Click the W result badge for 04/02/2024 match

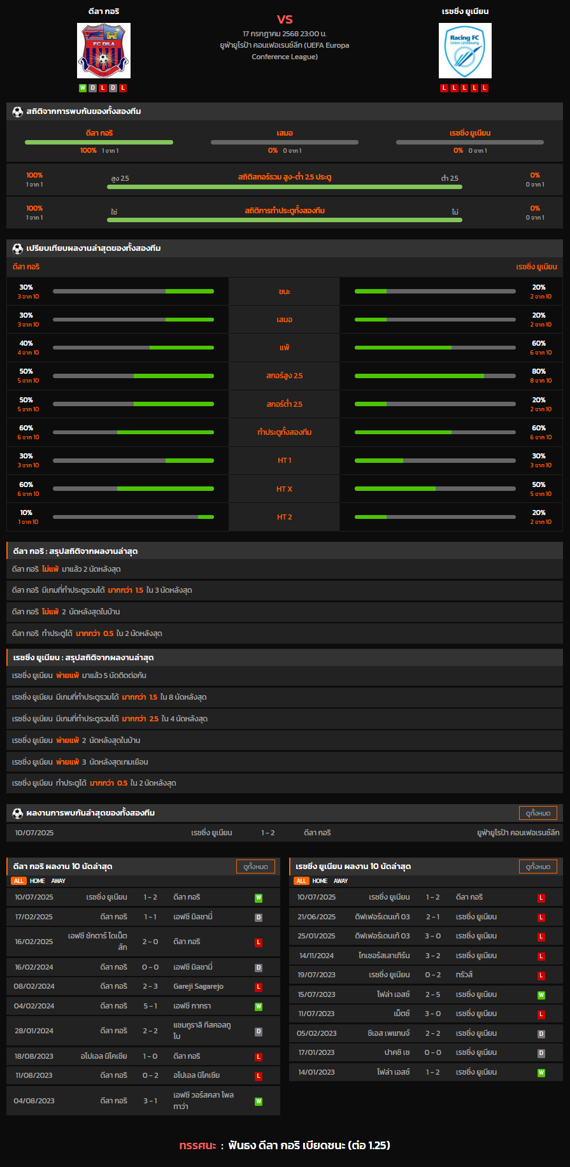pos(259,1007)
